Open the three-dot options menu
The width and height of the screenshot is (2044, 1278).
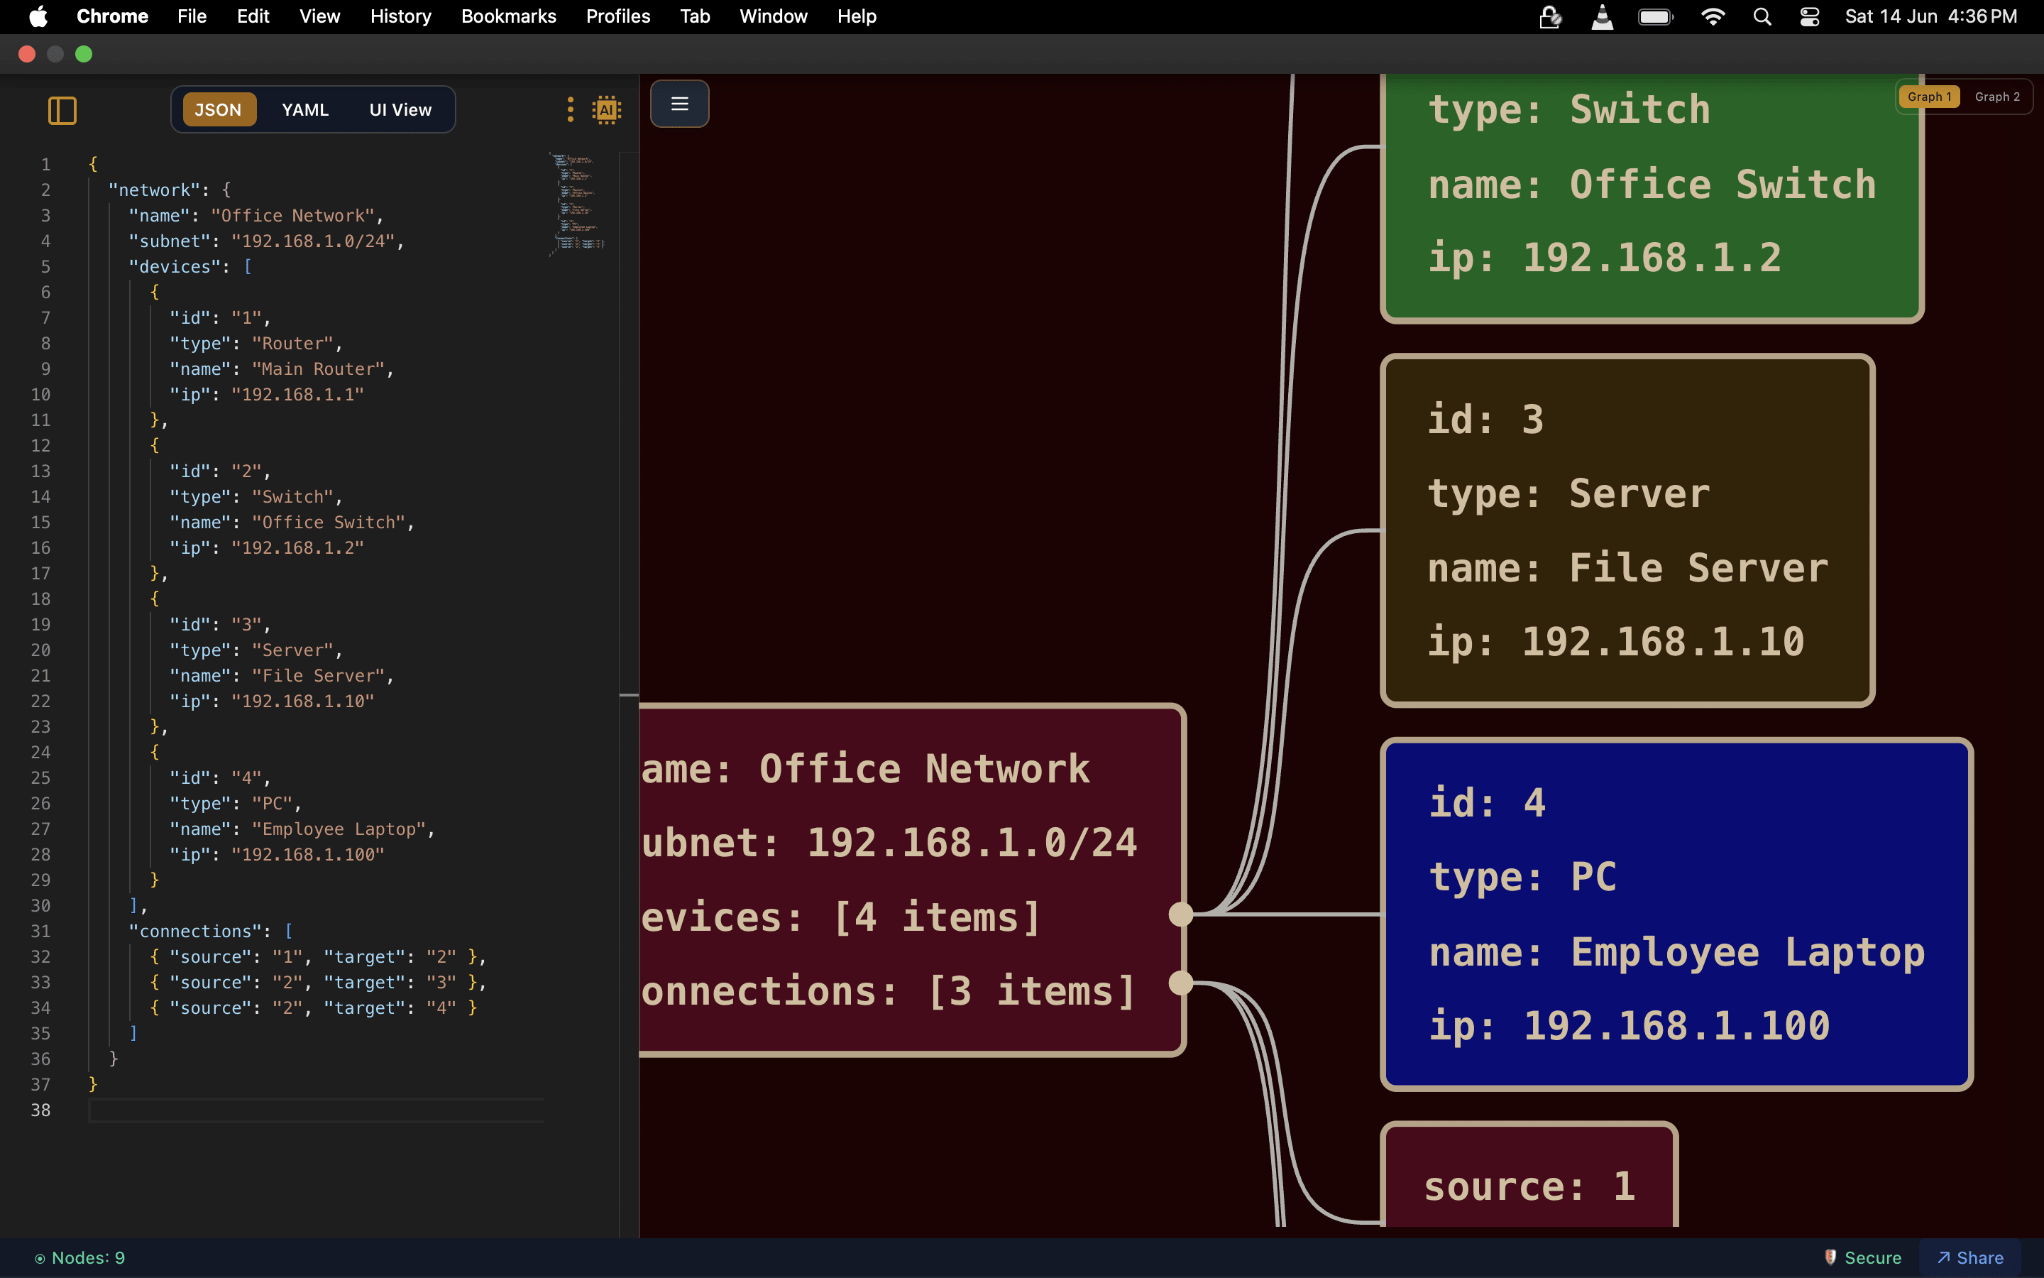click(570, 109)
